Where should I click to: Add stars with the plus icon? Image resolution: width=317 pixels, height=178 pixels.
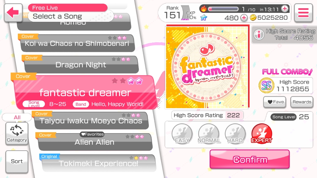pos(244,18)
